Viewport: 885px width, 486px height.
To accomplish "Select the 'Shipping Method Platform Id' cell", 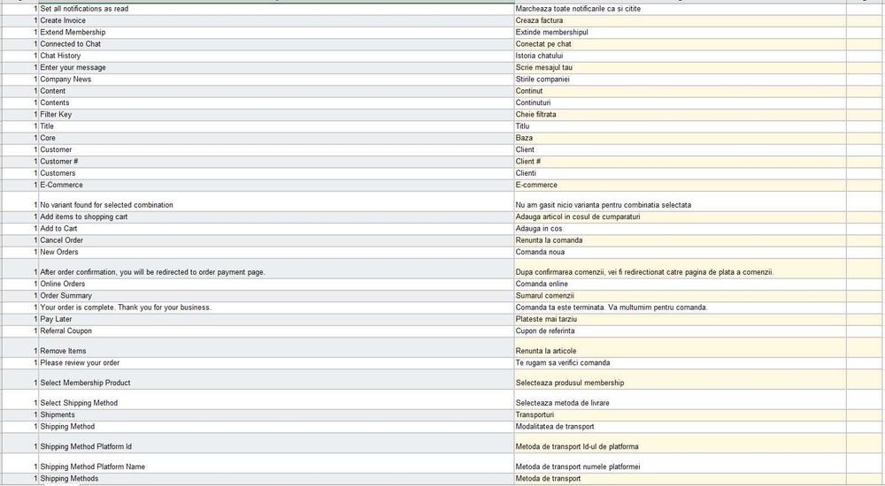I will [x=276, y=444].
